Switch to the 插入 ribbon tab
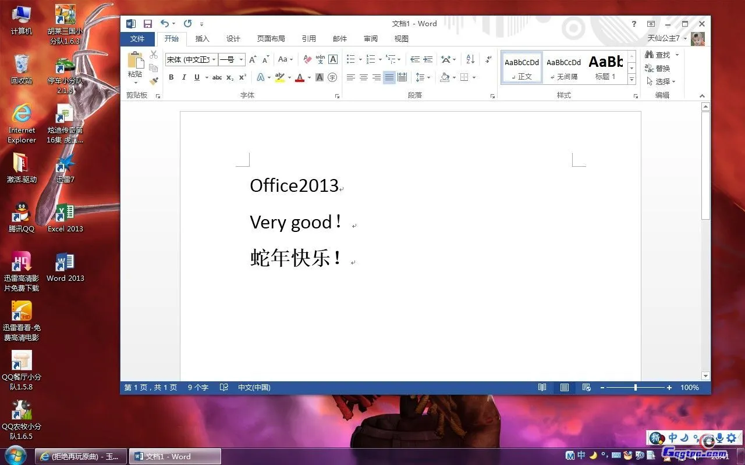The height and width of the screenshot is (465, 745). point(202,38)
